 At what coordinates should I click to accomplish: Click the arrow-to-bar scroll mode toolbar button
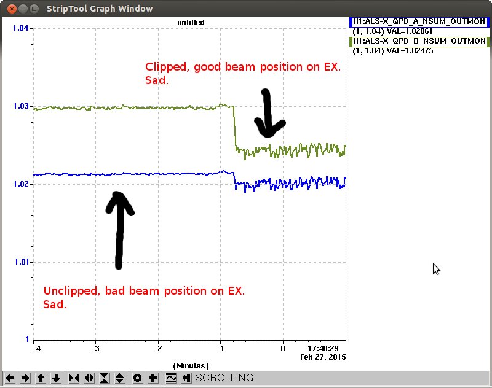[x=186, y=378]
